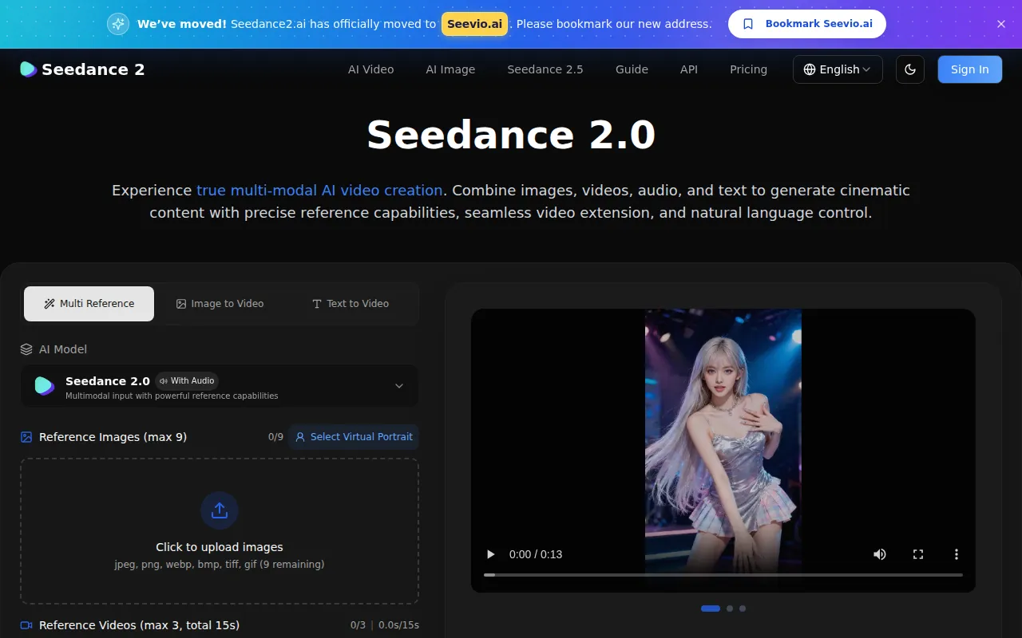
Task: Select the third carousel dot
Action: pyautogui.click(x=743, y=608)
